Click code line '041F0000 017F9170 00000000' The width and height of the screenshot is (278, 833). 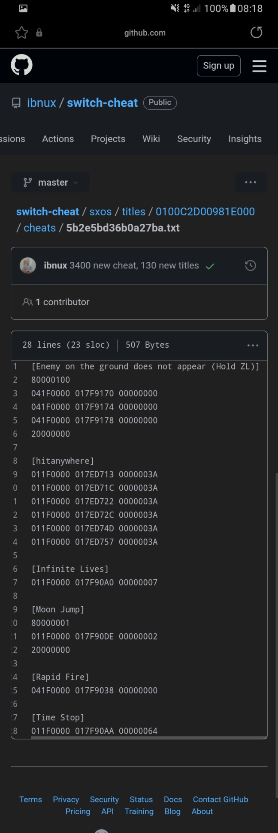[94, 394]
